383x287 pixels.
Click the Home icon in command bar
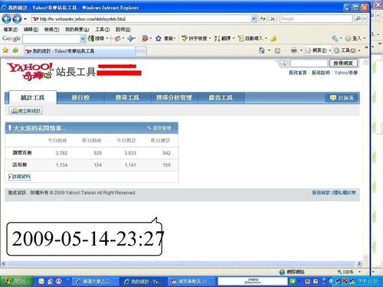(262, 51)
